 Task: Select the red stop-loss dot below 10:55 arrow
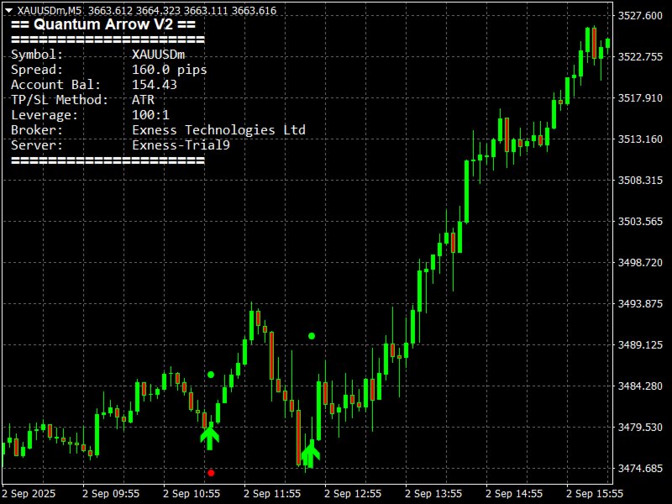(x=211, y=473)
